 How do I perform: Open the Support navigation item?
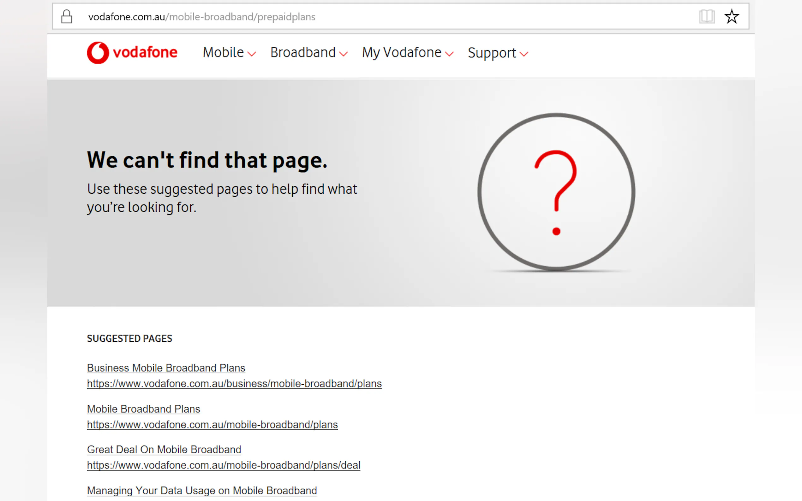492,53
